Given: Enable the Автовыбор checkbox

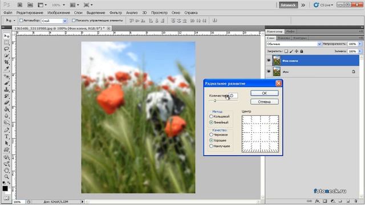Looking at the screenshot, I should coord(21,20).
